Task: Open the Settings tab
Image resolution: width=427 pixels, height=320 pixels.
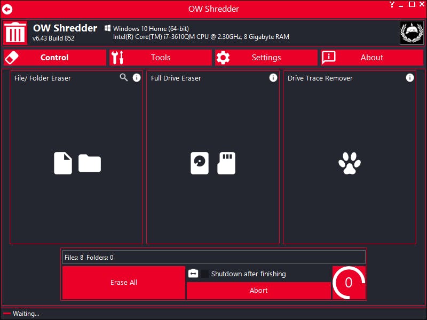Action: 266,58
